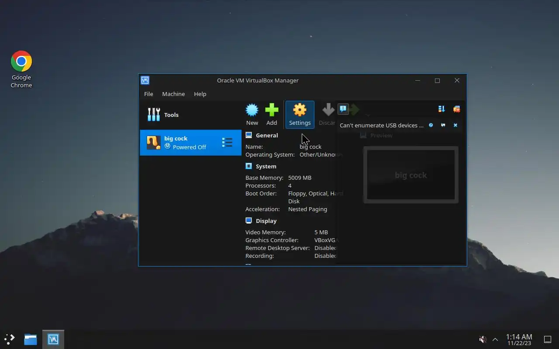Click the show desktop tray button
Viewport: 559px width, 349px height.
547,339
